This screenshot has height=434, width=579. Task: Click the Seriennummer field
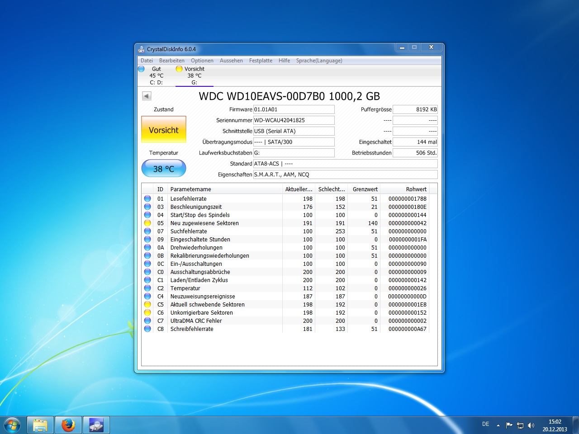(294, 120)
